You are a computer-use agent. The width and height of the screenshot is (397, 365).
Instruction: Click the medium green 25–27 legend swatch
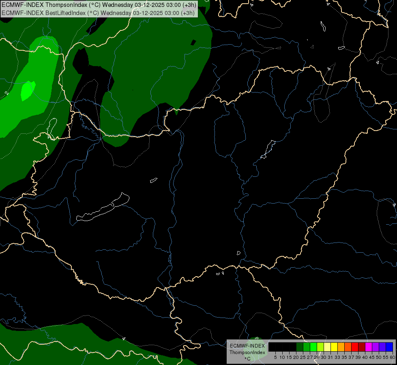[307, 347]
